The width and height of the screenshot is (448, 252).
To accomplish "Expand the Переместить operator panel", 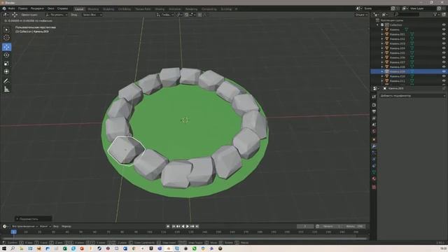I will (x=33, y=219).
